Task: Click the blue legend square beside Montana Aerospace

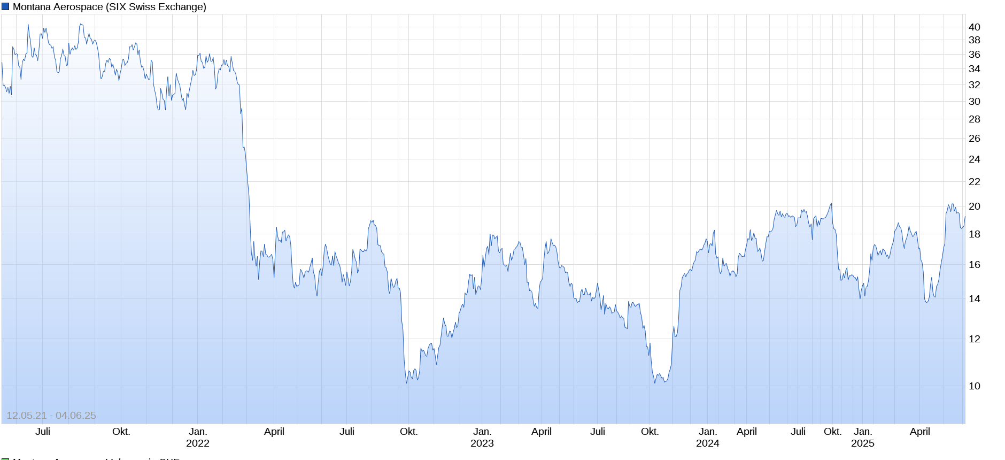Action: [5, 7]
